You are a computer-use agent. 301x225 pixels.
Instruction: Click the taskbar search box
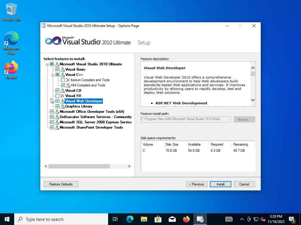click(x=61, y=219)
